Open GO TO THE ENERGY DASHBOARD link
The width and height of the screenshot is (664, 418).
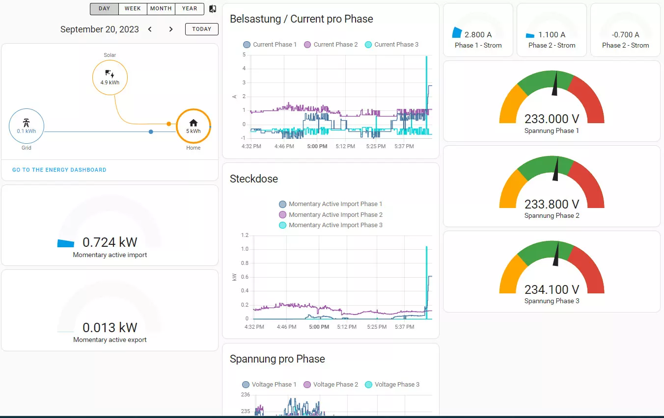pyautogui.click(x=59, y=170)
